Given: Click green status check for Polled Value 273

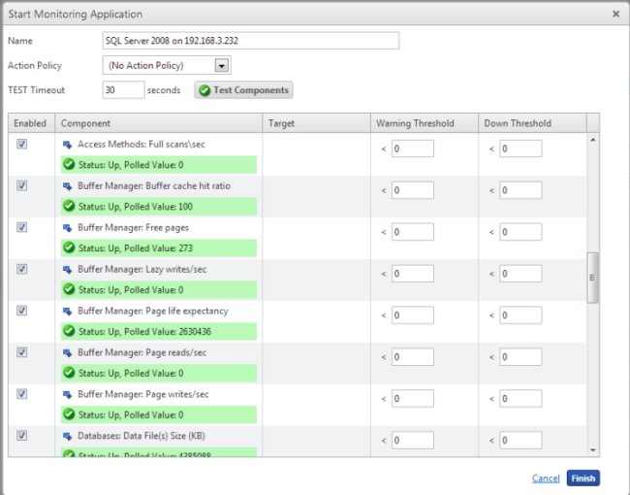Looking at the screenshot, I should click(69, 247).
